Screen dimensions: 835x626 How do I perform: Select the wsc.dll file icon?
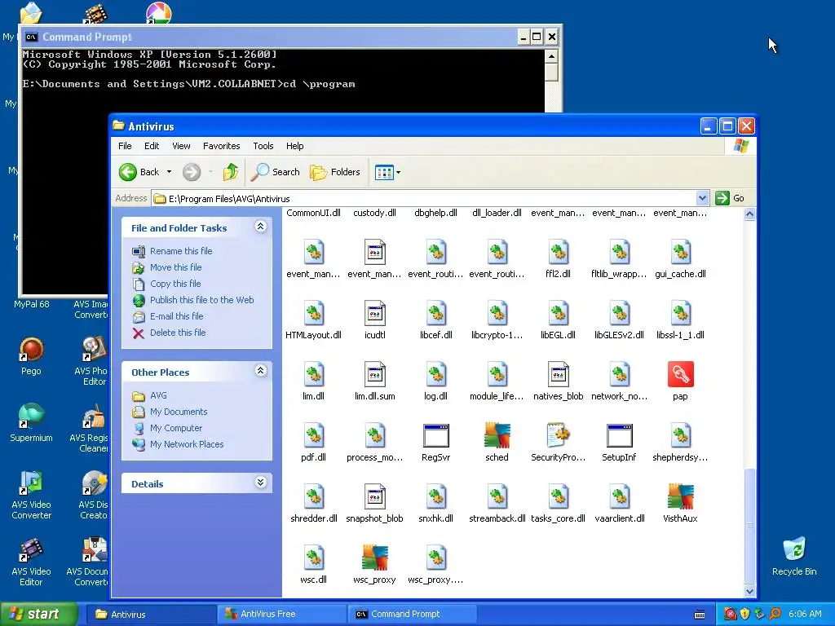(314, 558)
